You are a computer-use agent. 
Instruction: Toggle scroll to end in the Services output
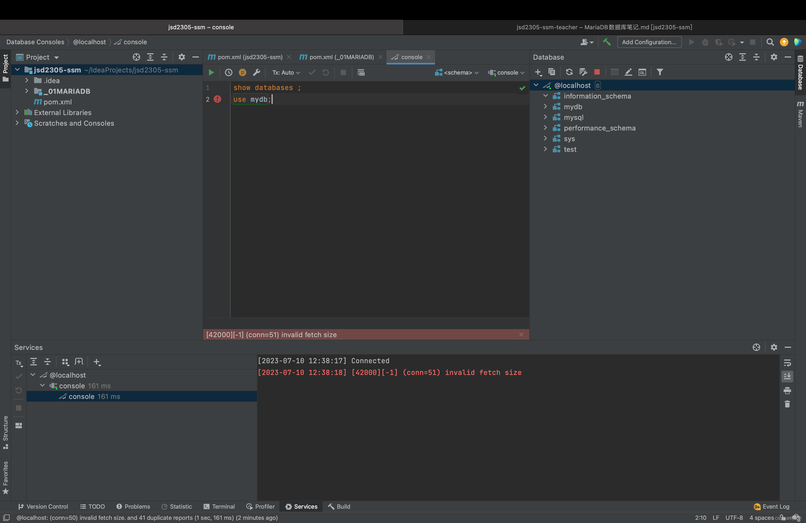787,376
